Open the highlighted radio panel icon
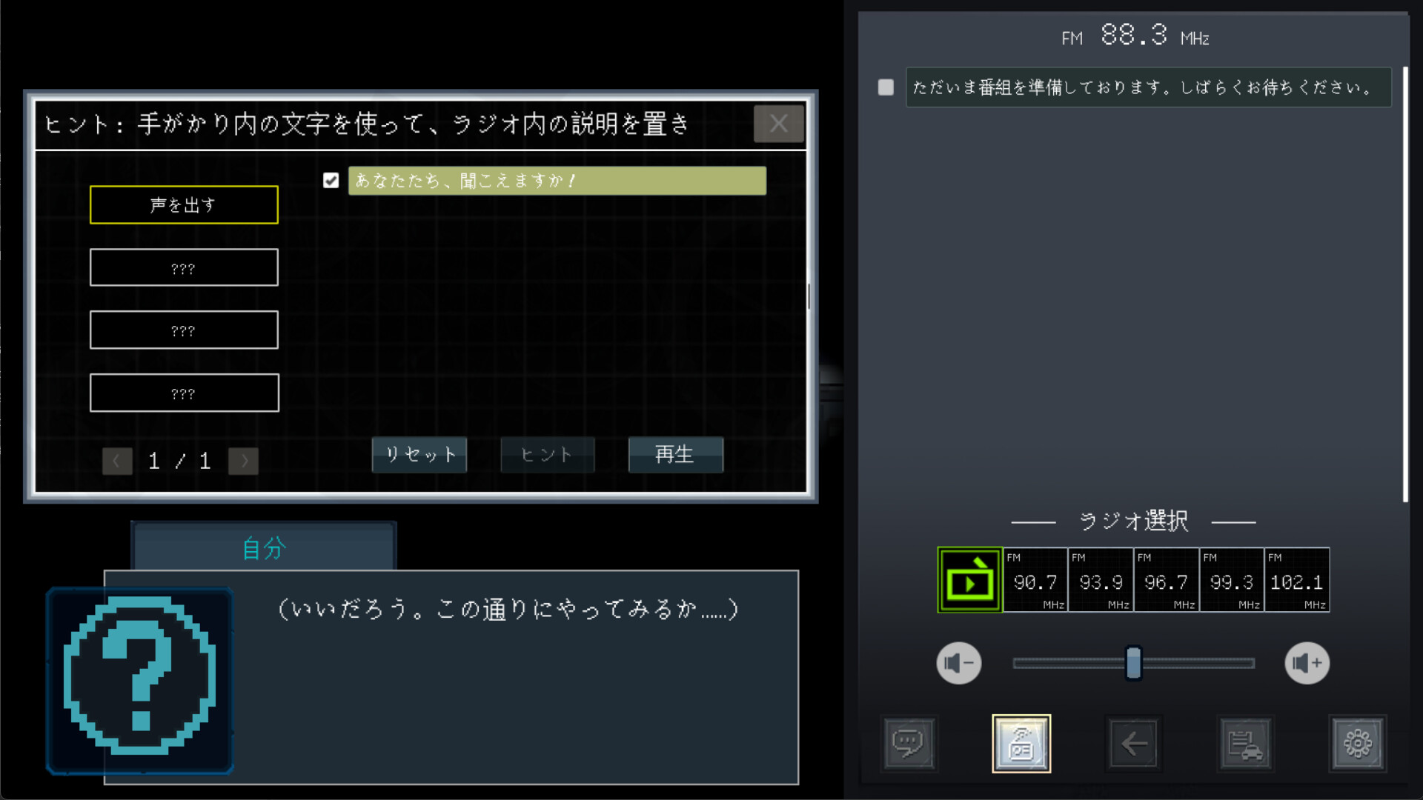This screenshot has height=800, width=1423. (1021, 743)
